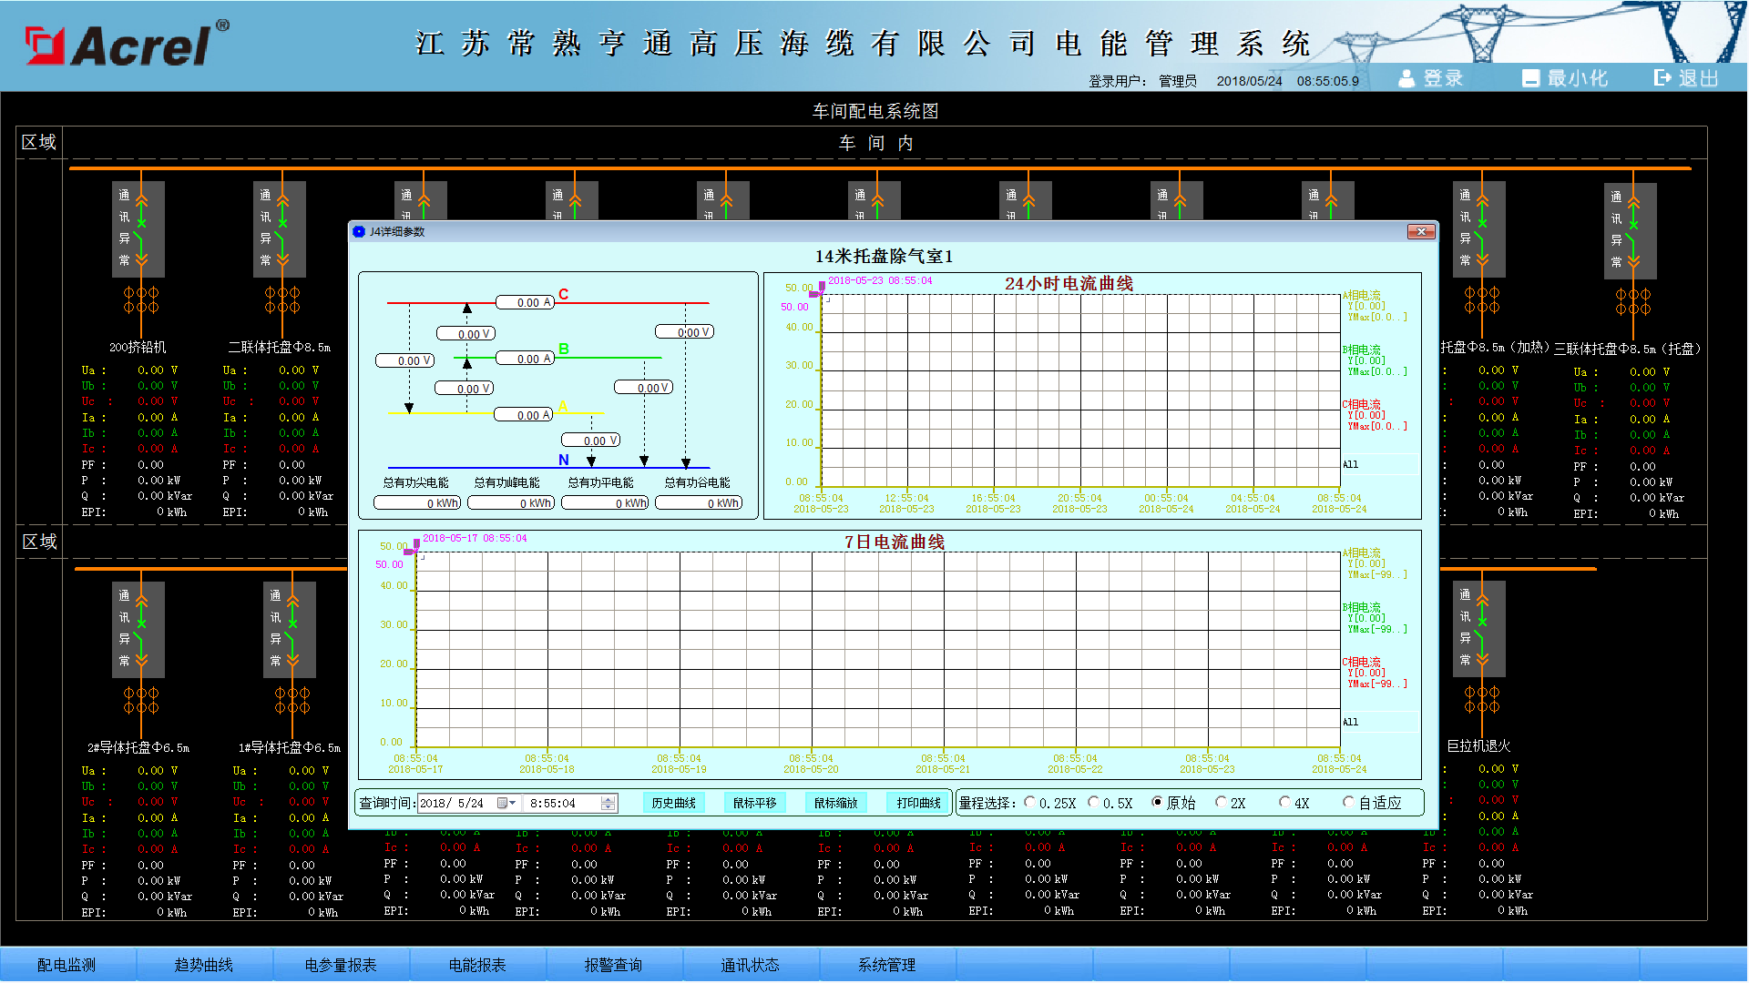Click the J4详细参数 dialog title icon
The width and height of the screenshot is (1749, 983).
pyautogui.click(x=359, y=232)
